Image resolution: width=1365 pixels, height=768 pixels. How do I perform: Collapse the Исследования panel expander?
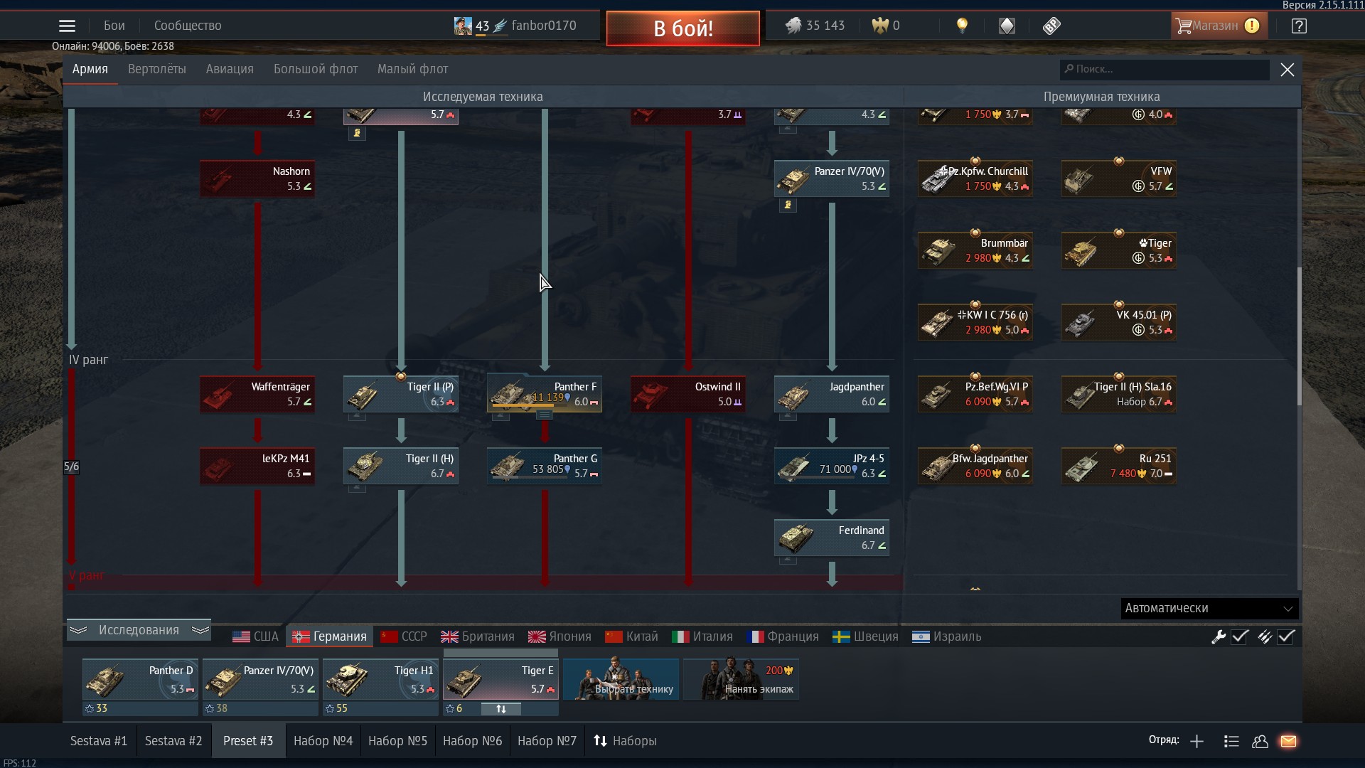[x=139, y=630]
